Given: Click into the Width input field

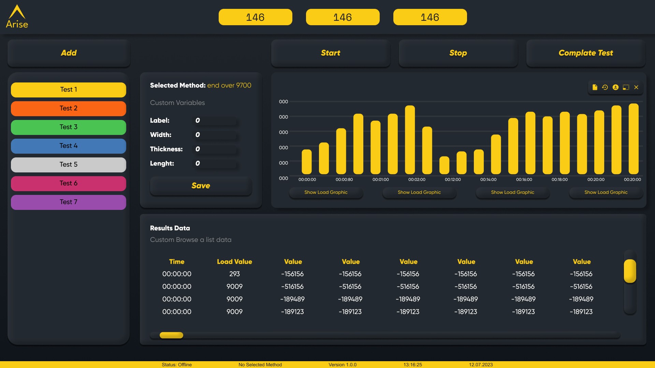Looking at the screenshot, I should tap(215, 135).
